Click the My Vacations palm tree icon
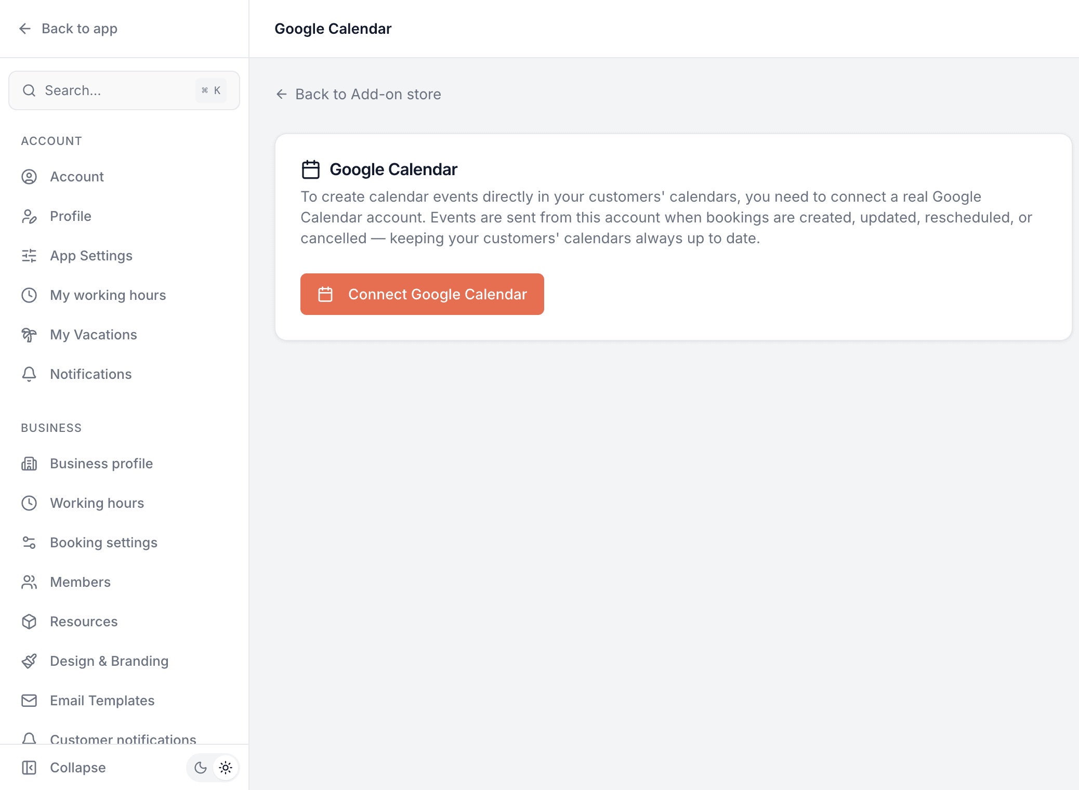The image size is (1079, 790). [x=29, y=335]
